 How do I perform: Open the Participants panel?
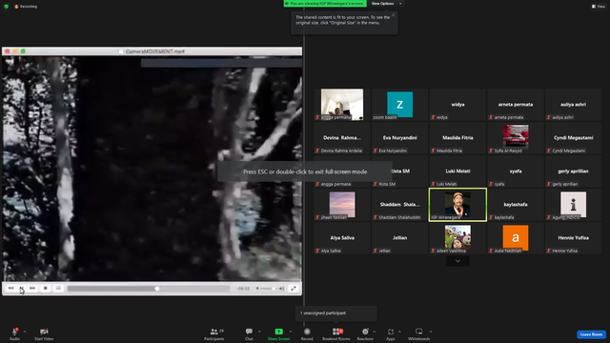pyautogui.click(x=213, y=333)
